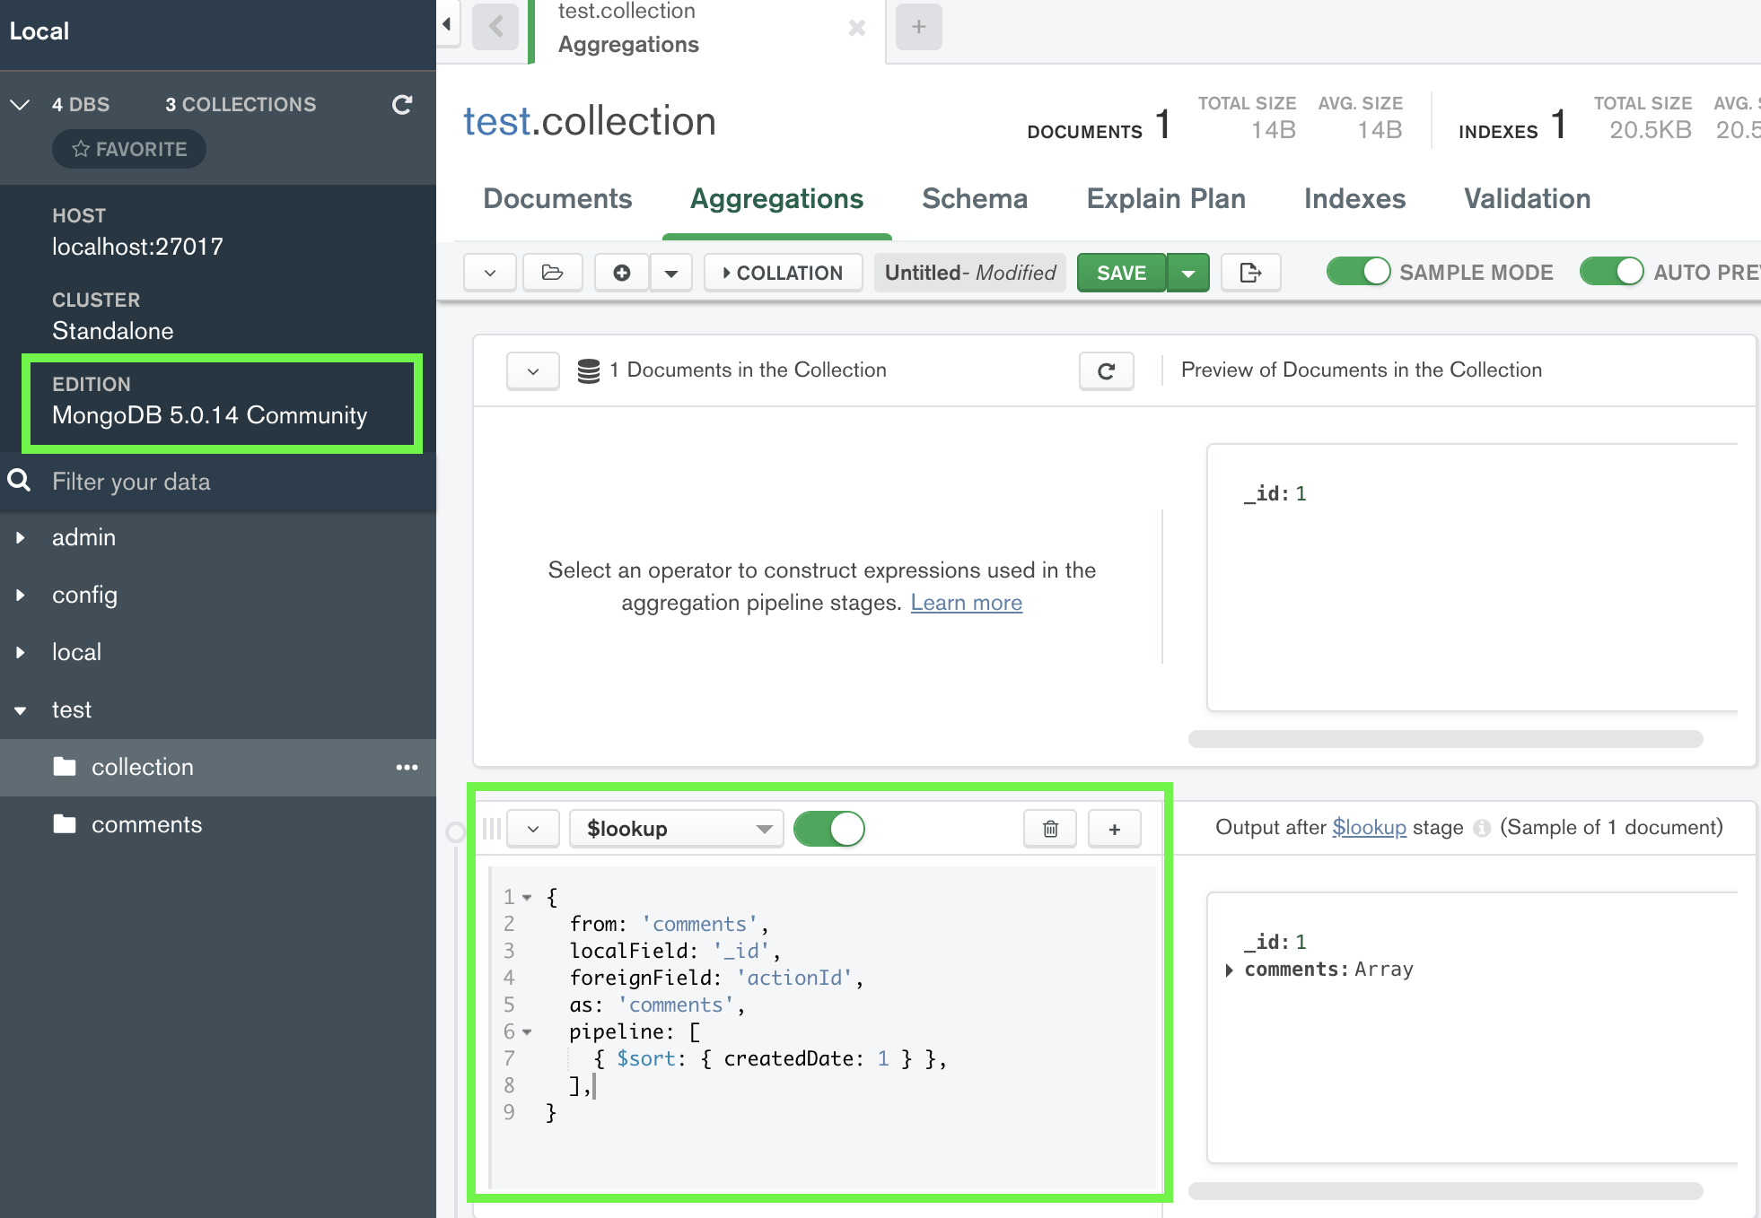The image size is (1761, 1218).
Task: Click the export pipeline icon
Action: (x=1250, y=273)
